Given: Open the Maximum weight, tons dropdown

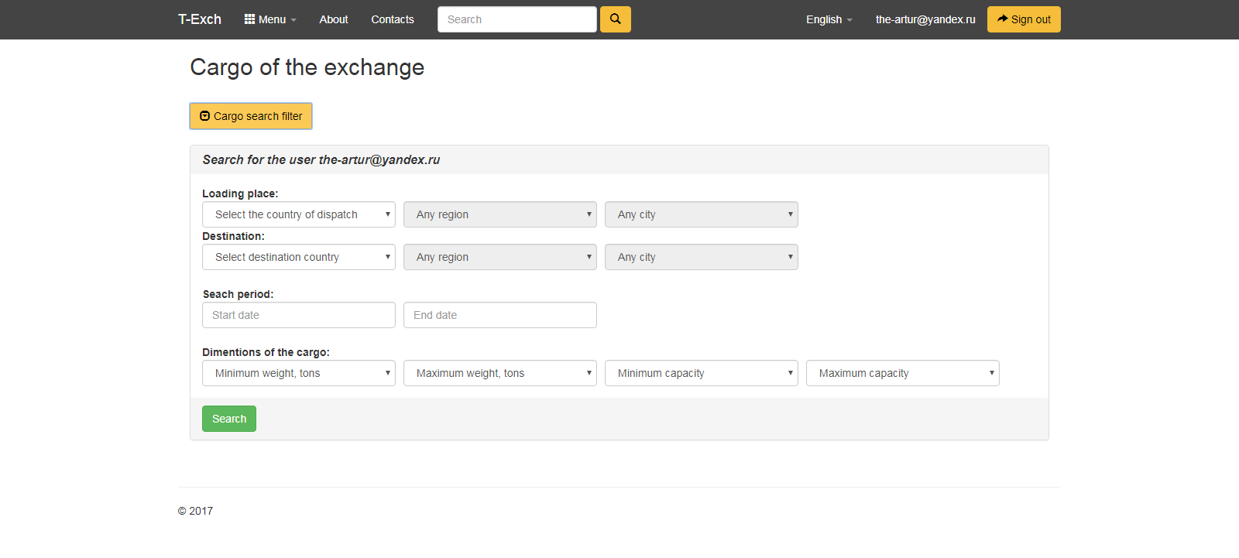Looking at the screenshot, I should pos(500,373).
